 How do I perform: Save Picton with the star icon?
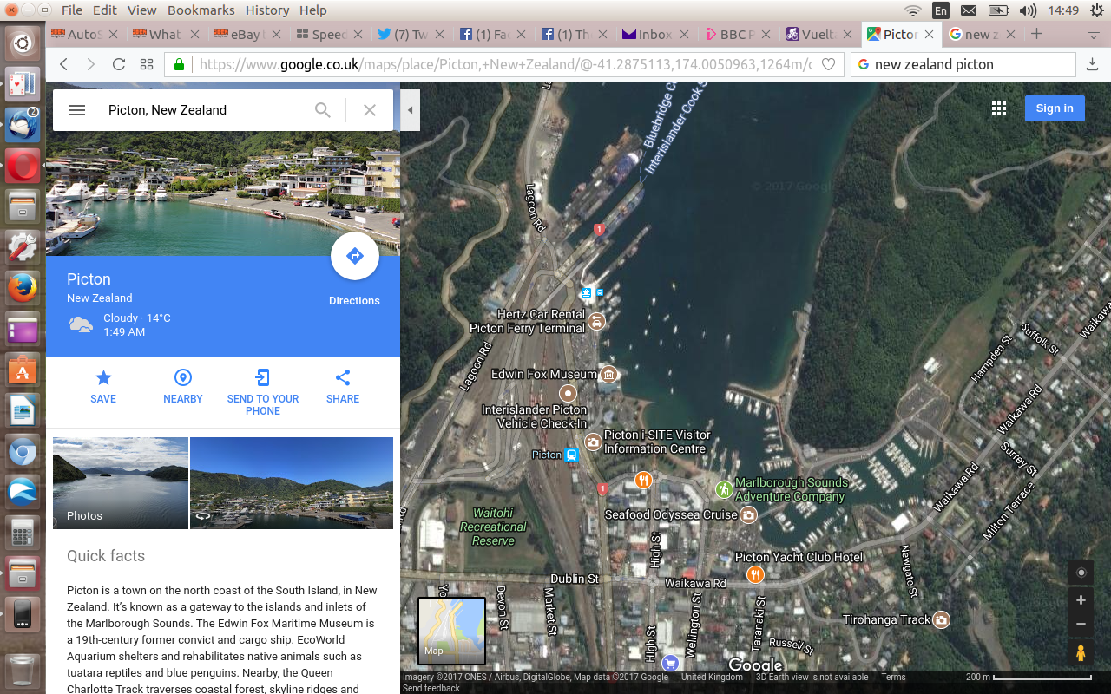tap(103, 377)
